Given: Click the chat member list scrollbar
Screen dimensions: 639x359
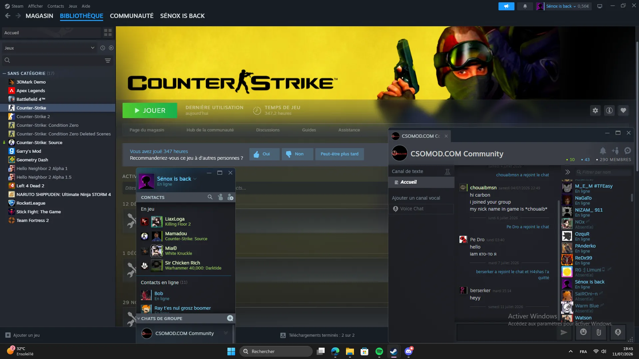Looking at the screenshot, I should coord(632,198).
